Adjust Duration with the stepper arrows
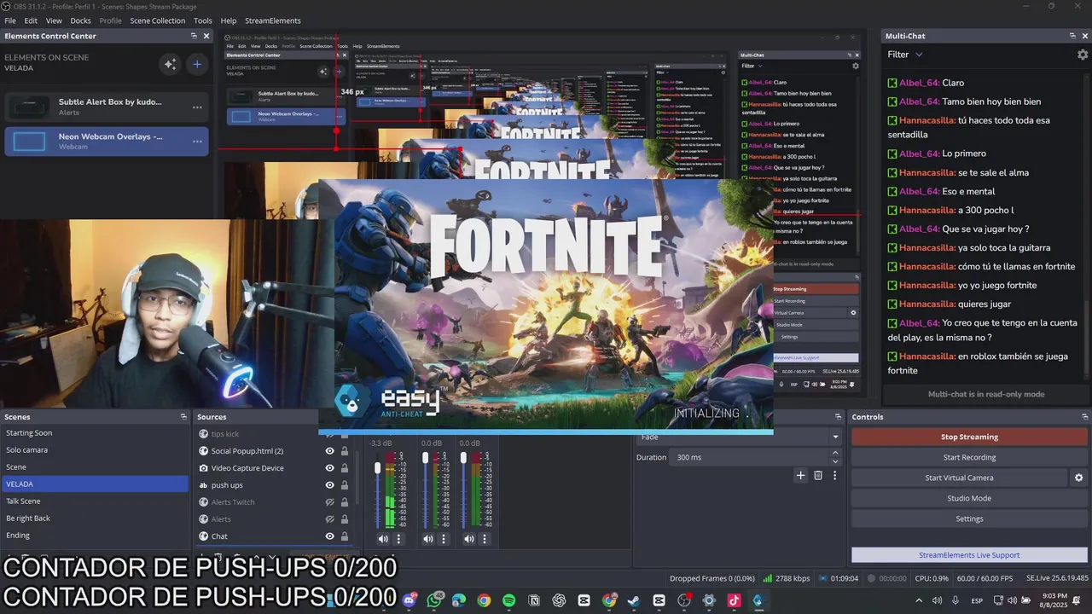 pyautogui.click(x=835, y=457)
